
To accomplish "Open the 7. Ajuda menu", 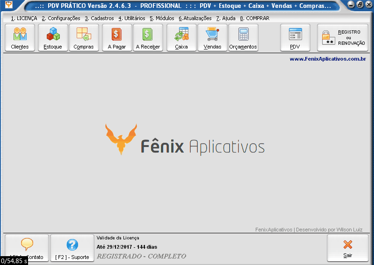I will point(226,18).
